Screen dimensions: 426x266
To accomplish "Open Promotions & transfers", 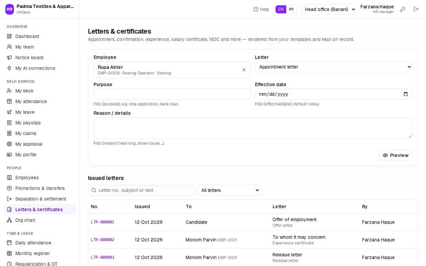I will pos(40,188).
